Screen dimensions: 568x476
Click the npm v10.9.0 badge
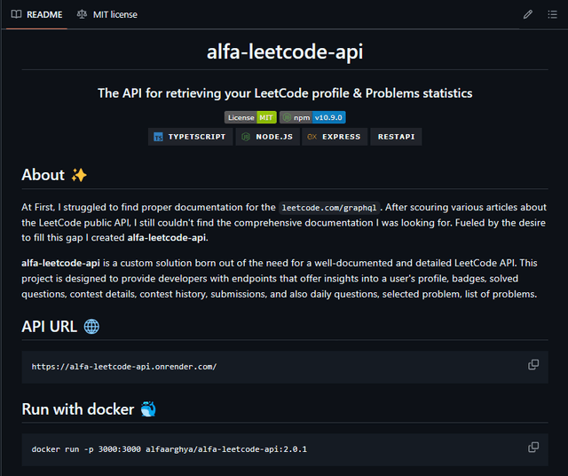312,117
